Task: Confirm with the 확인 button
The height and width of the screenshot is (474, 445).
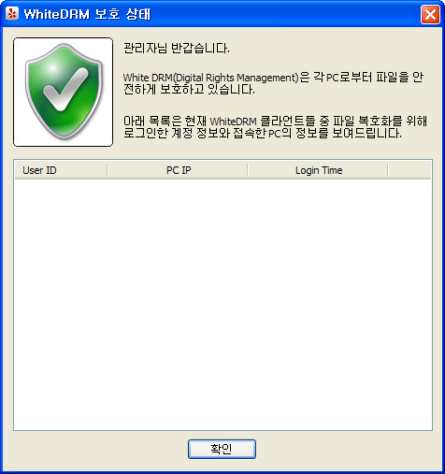Action: pyautogui.click(x=222, y=449)
